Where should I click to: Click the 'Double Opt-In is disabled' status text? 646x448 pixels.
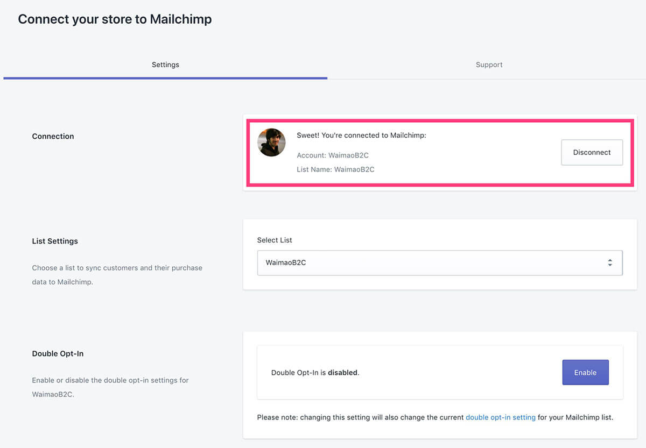[x=315, y=372]
